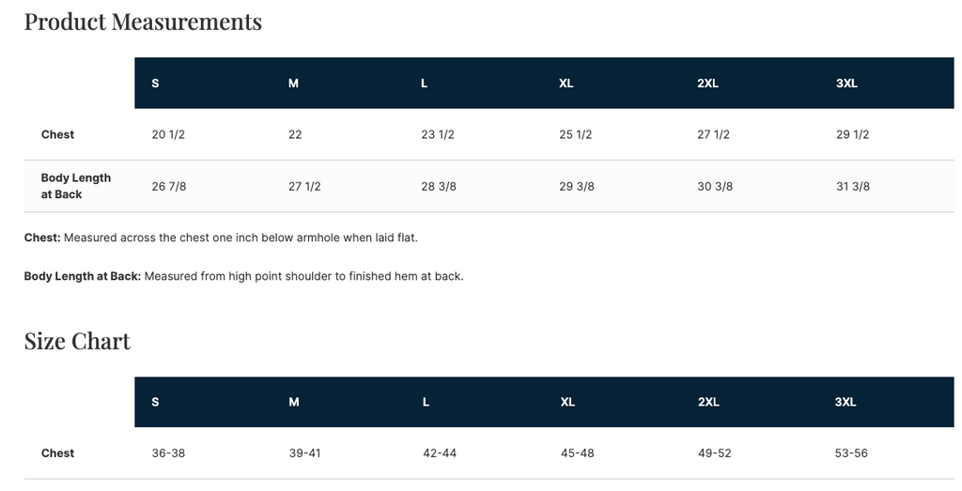The height and width of the screenshot is (491, 962).
Task: Select the 27 1/2 chest cell under 2XL
Action: (714, 134)
